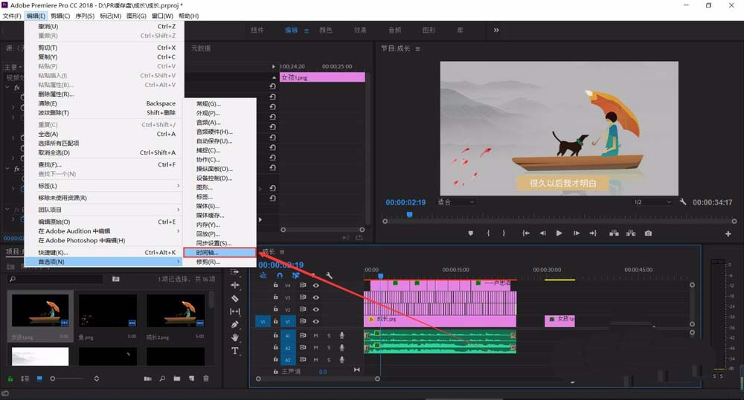
Task: Toggle linked selection in timeline
Action: point(295,275)
